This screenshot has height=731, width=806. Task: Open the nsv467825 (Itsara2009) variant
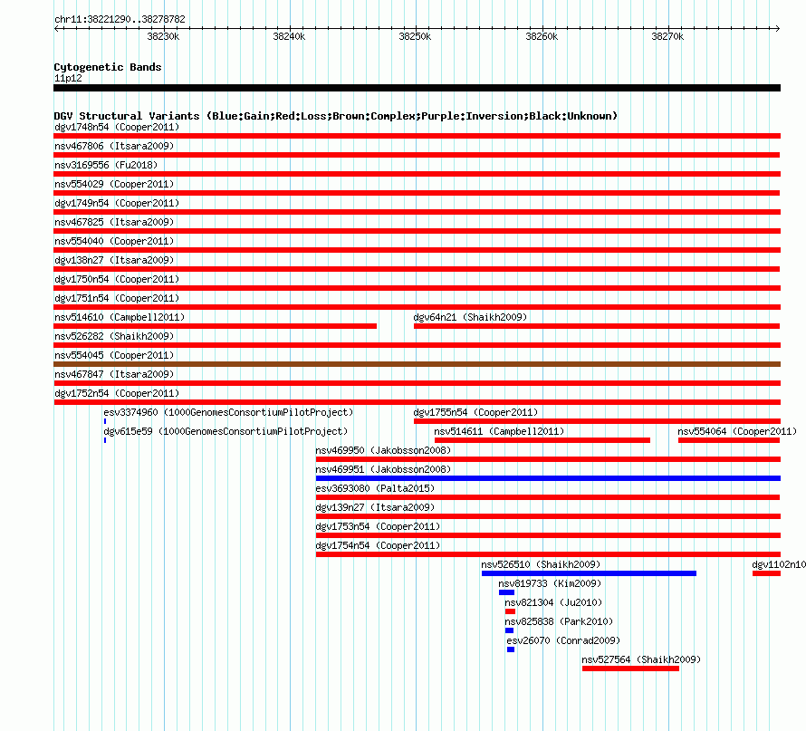point(114,222)
